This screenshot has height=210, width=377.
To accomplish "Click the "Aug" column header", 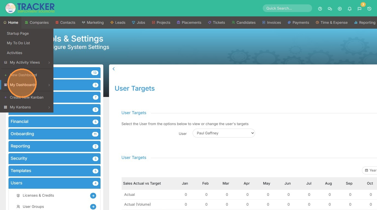I will [329, 184].
